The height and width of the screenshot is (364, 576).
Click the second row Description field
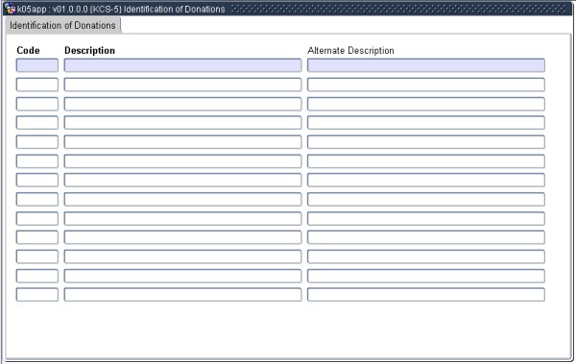[x=182, y=85]
